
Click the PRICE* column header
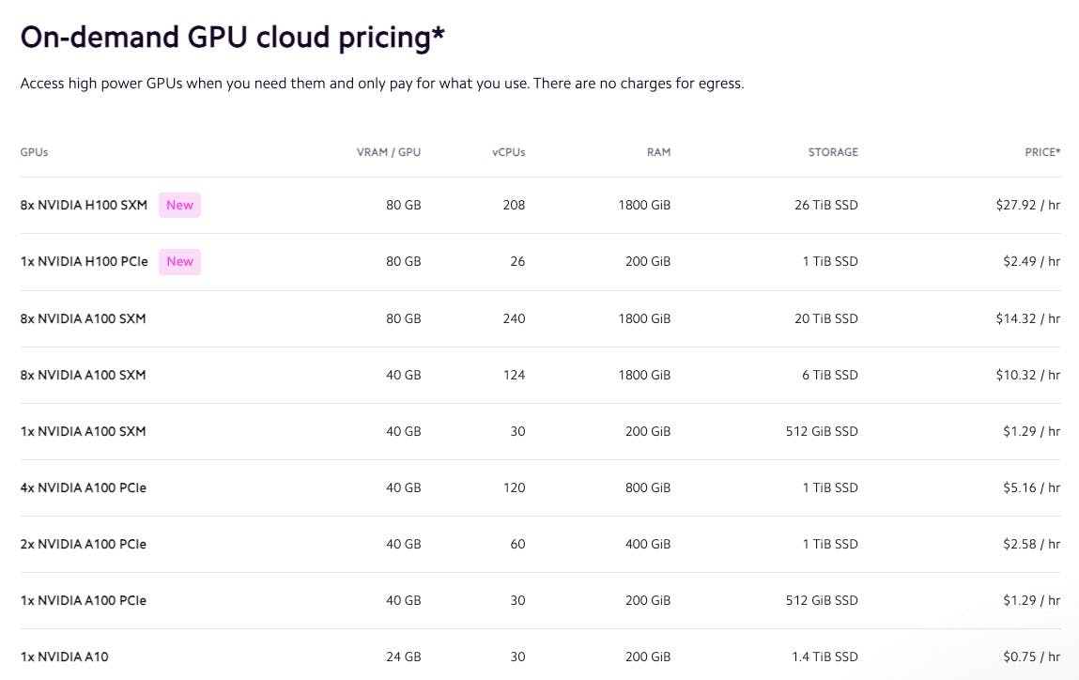pos(1042,152)
